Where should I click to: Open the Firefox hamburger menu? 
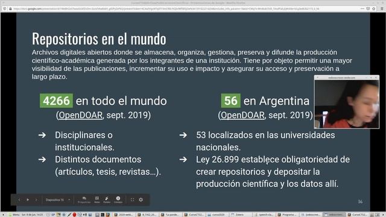(382, 8)
